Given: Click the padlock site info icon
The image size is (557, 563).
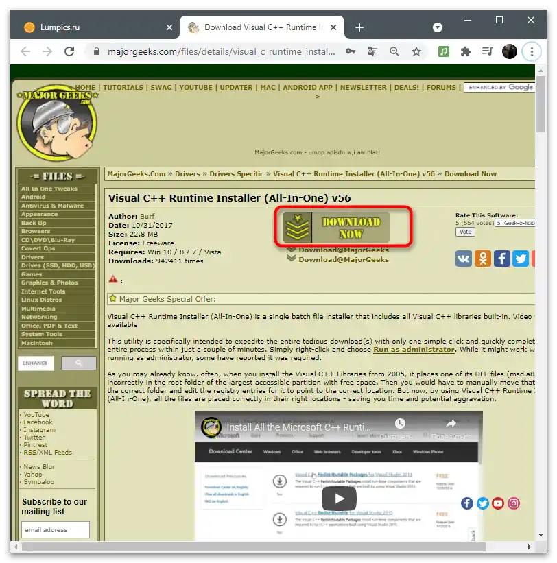Looking at the screenshot, I should click(96, 51).
